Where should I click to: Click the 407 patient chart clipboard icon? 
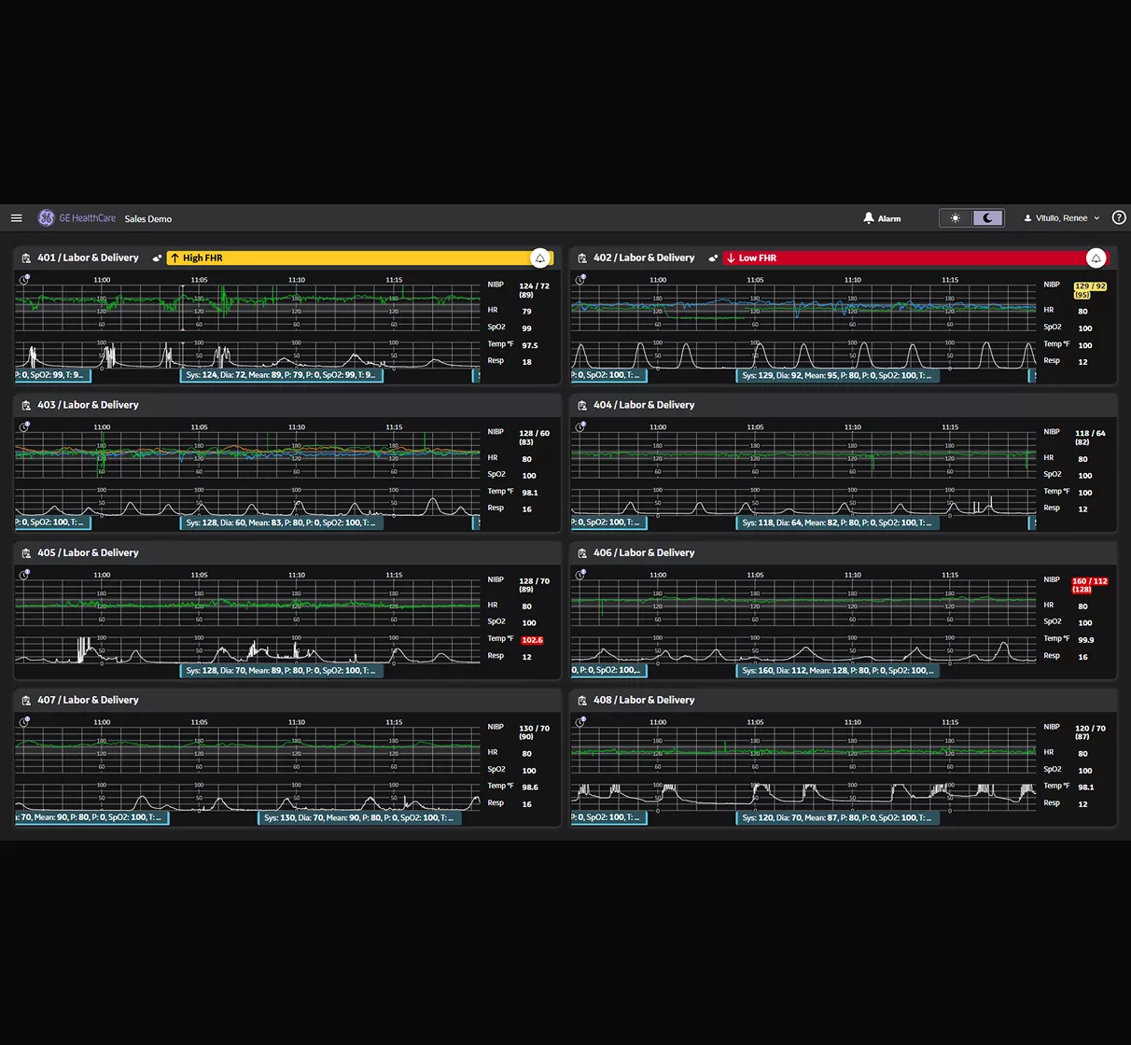(x=26, y=701)
